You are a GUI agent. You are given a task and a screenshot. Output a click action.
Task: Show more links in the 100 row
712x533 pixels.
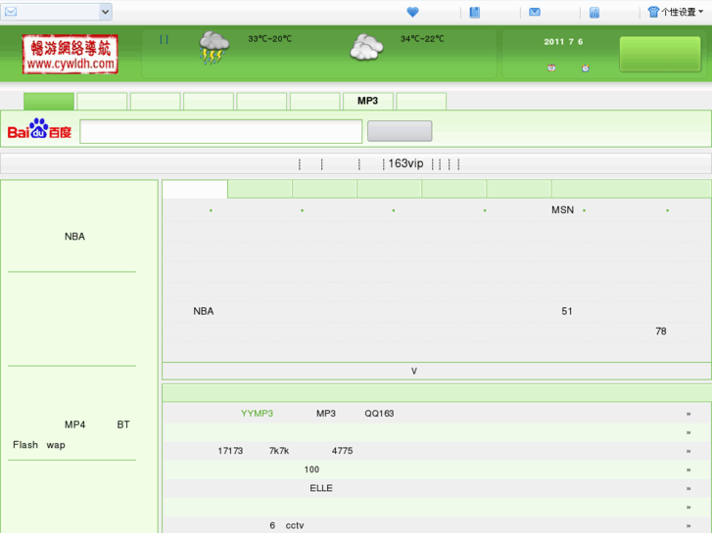click(x=688, y=470)
